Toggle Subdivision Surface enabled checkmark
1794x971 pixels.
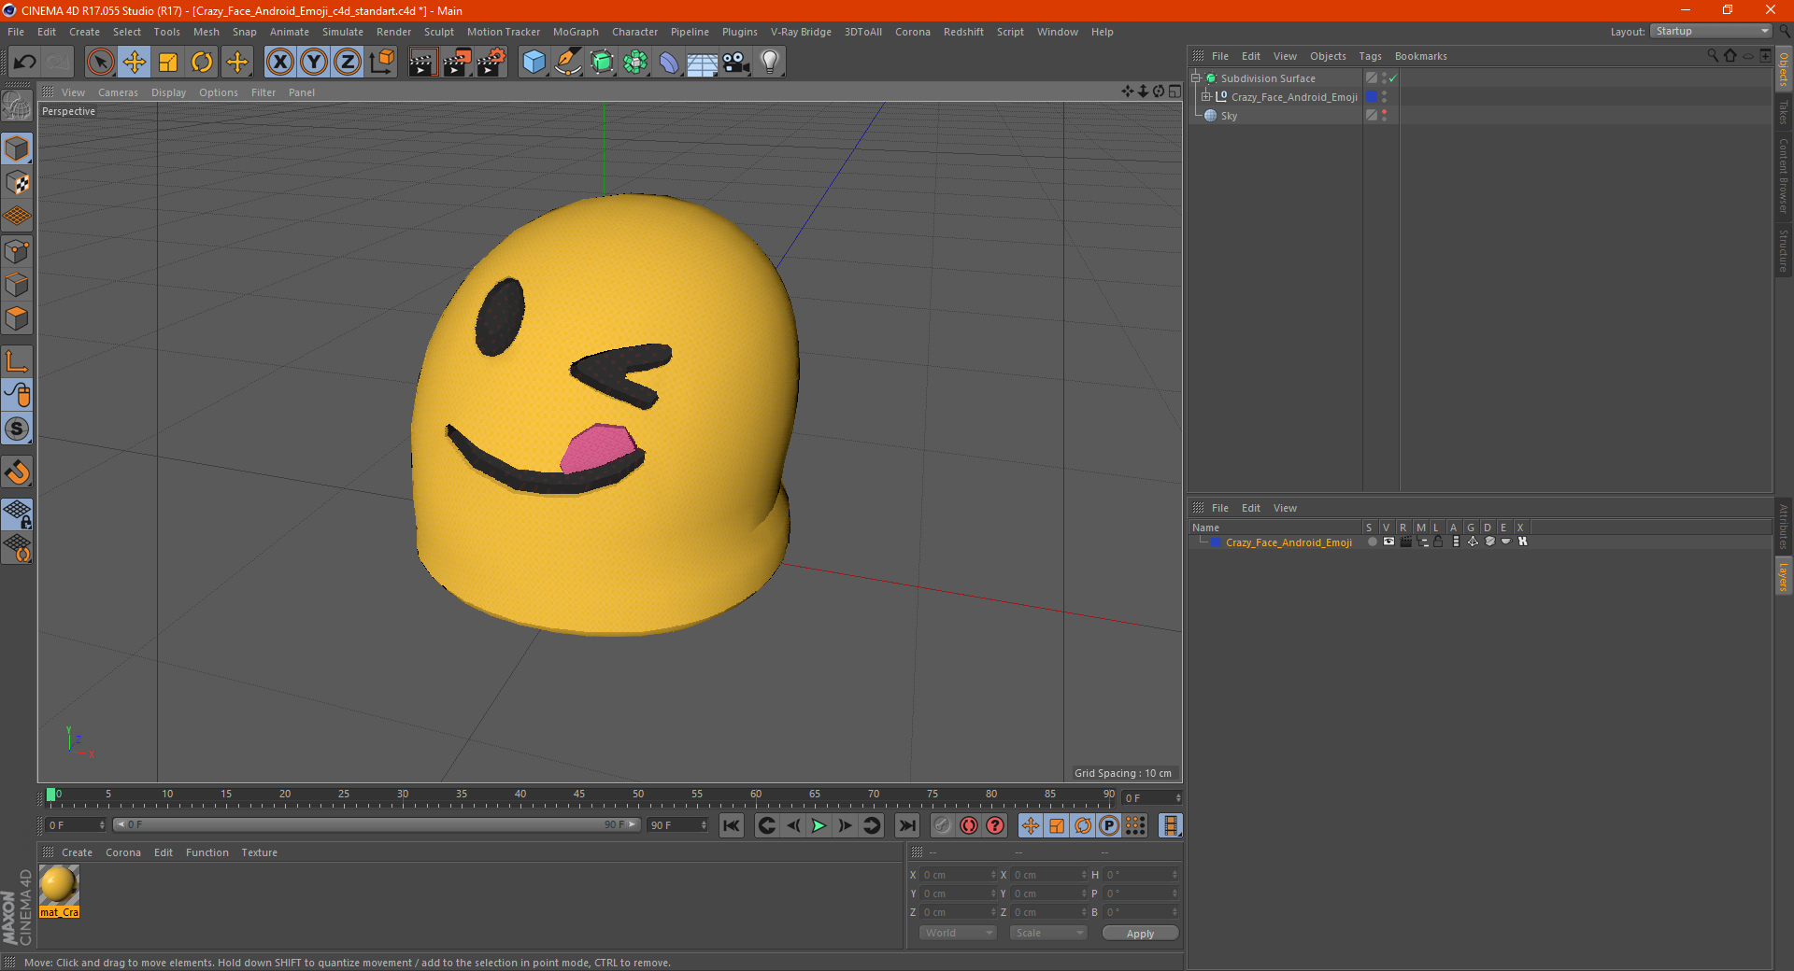point(1393,78)
